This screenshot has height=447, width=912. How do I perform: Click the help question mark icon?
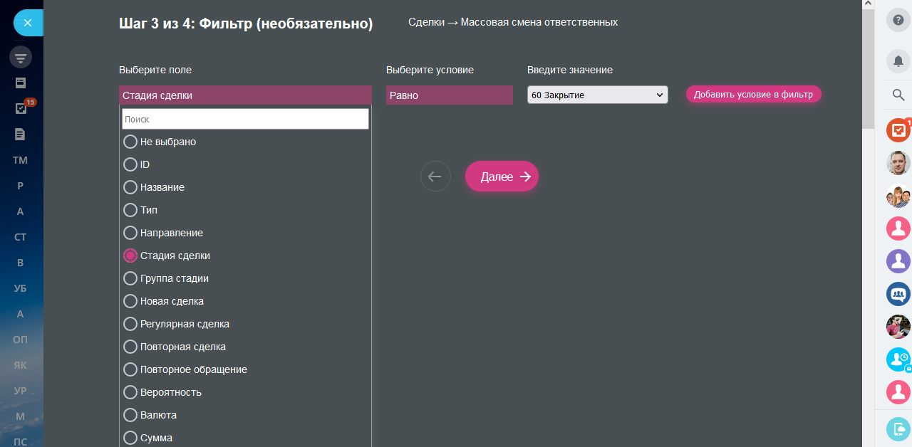point(898,21)
